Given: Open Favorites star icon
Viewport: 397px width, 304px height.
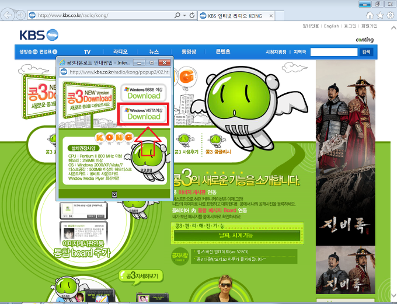Looking at the screenshot, I should click(x=380, y=15).
